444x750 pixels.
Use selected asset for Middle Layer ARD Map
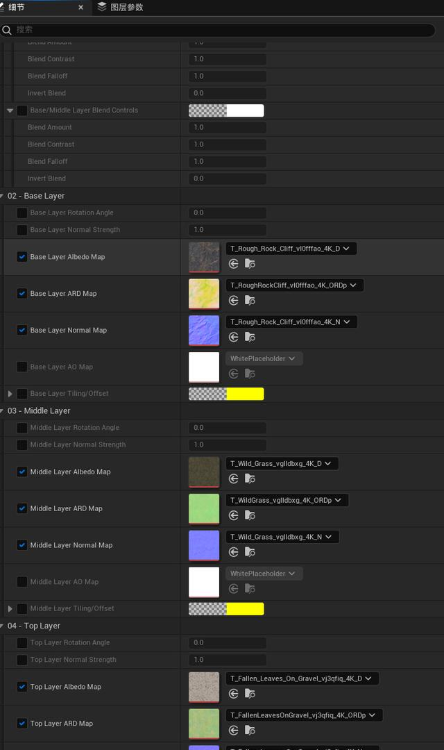pyautogui.click(x=233, y=515)
